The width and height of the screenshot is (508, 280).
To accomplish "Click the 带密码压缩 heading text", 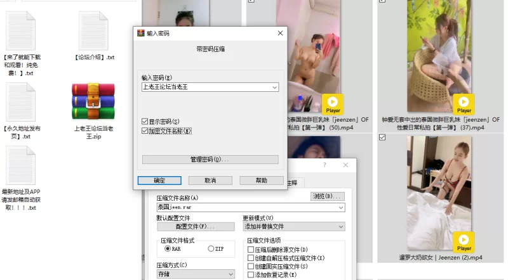I will pos(210,49).
